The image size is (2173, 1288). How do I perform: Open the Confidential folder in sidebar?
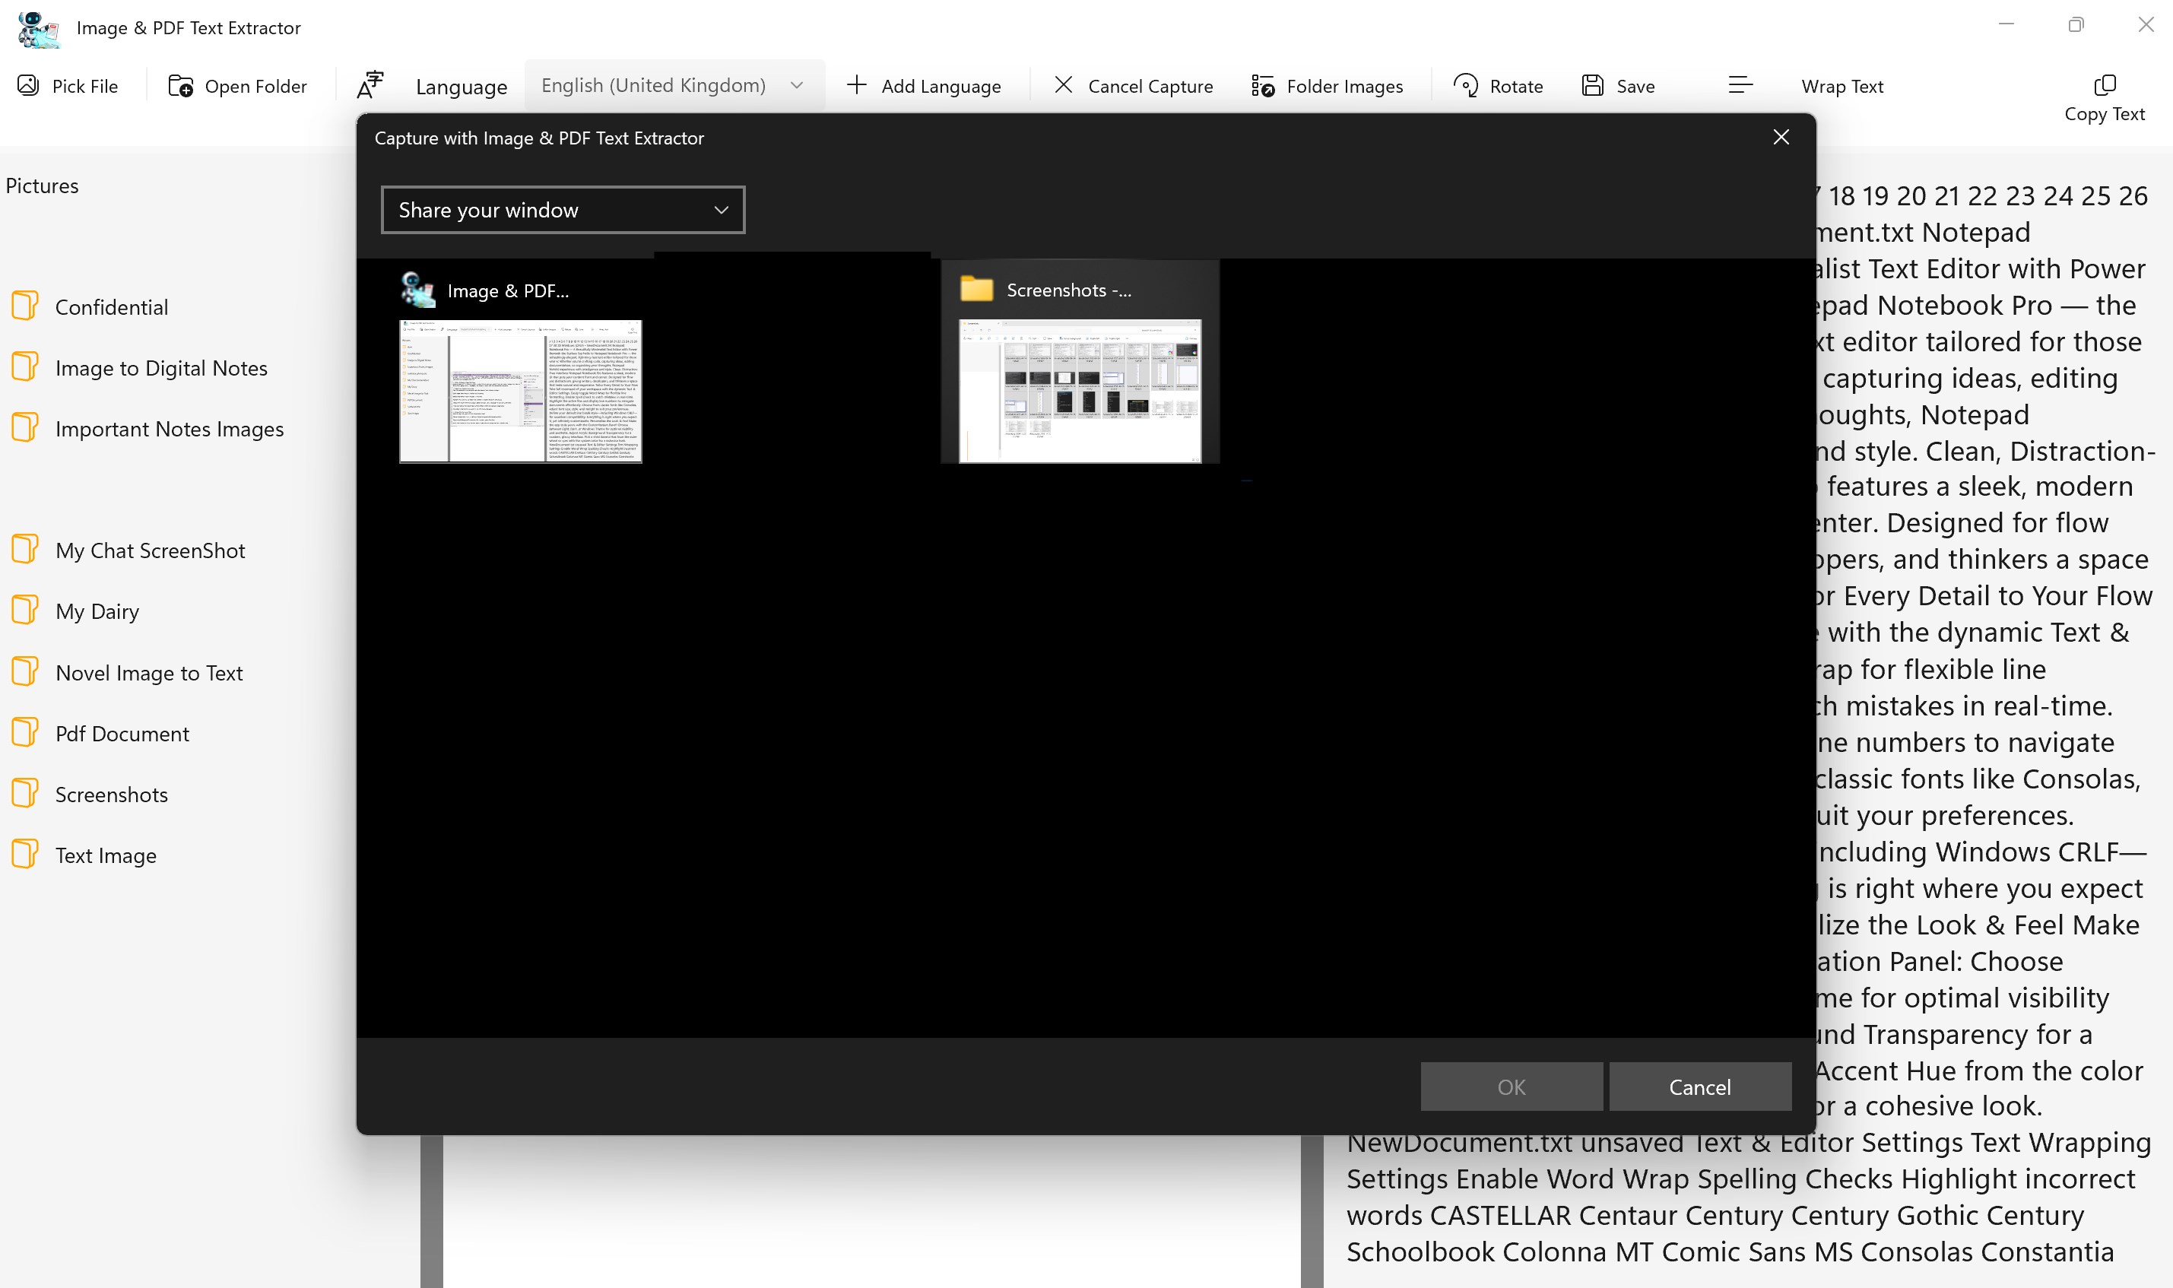tap(111, 307)
